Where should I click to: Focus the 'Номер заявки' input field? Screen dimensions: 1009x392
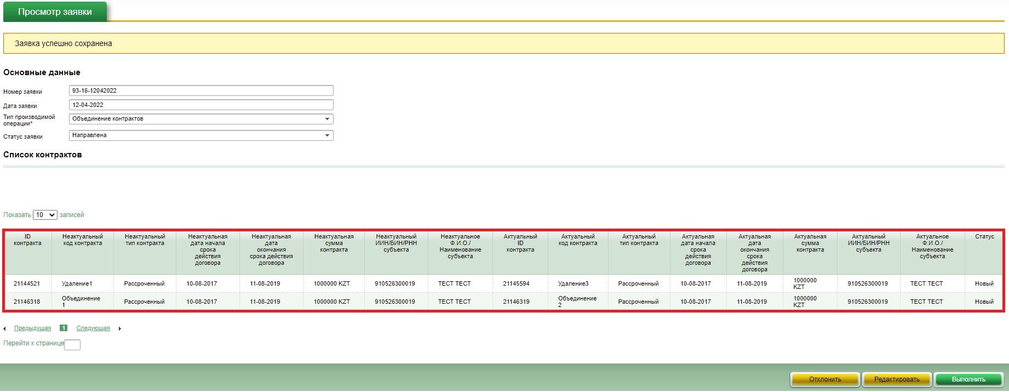click(x=201, y=91)
